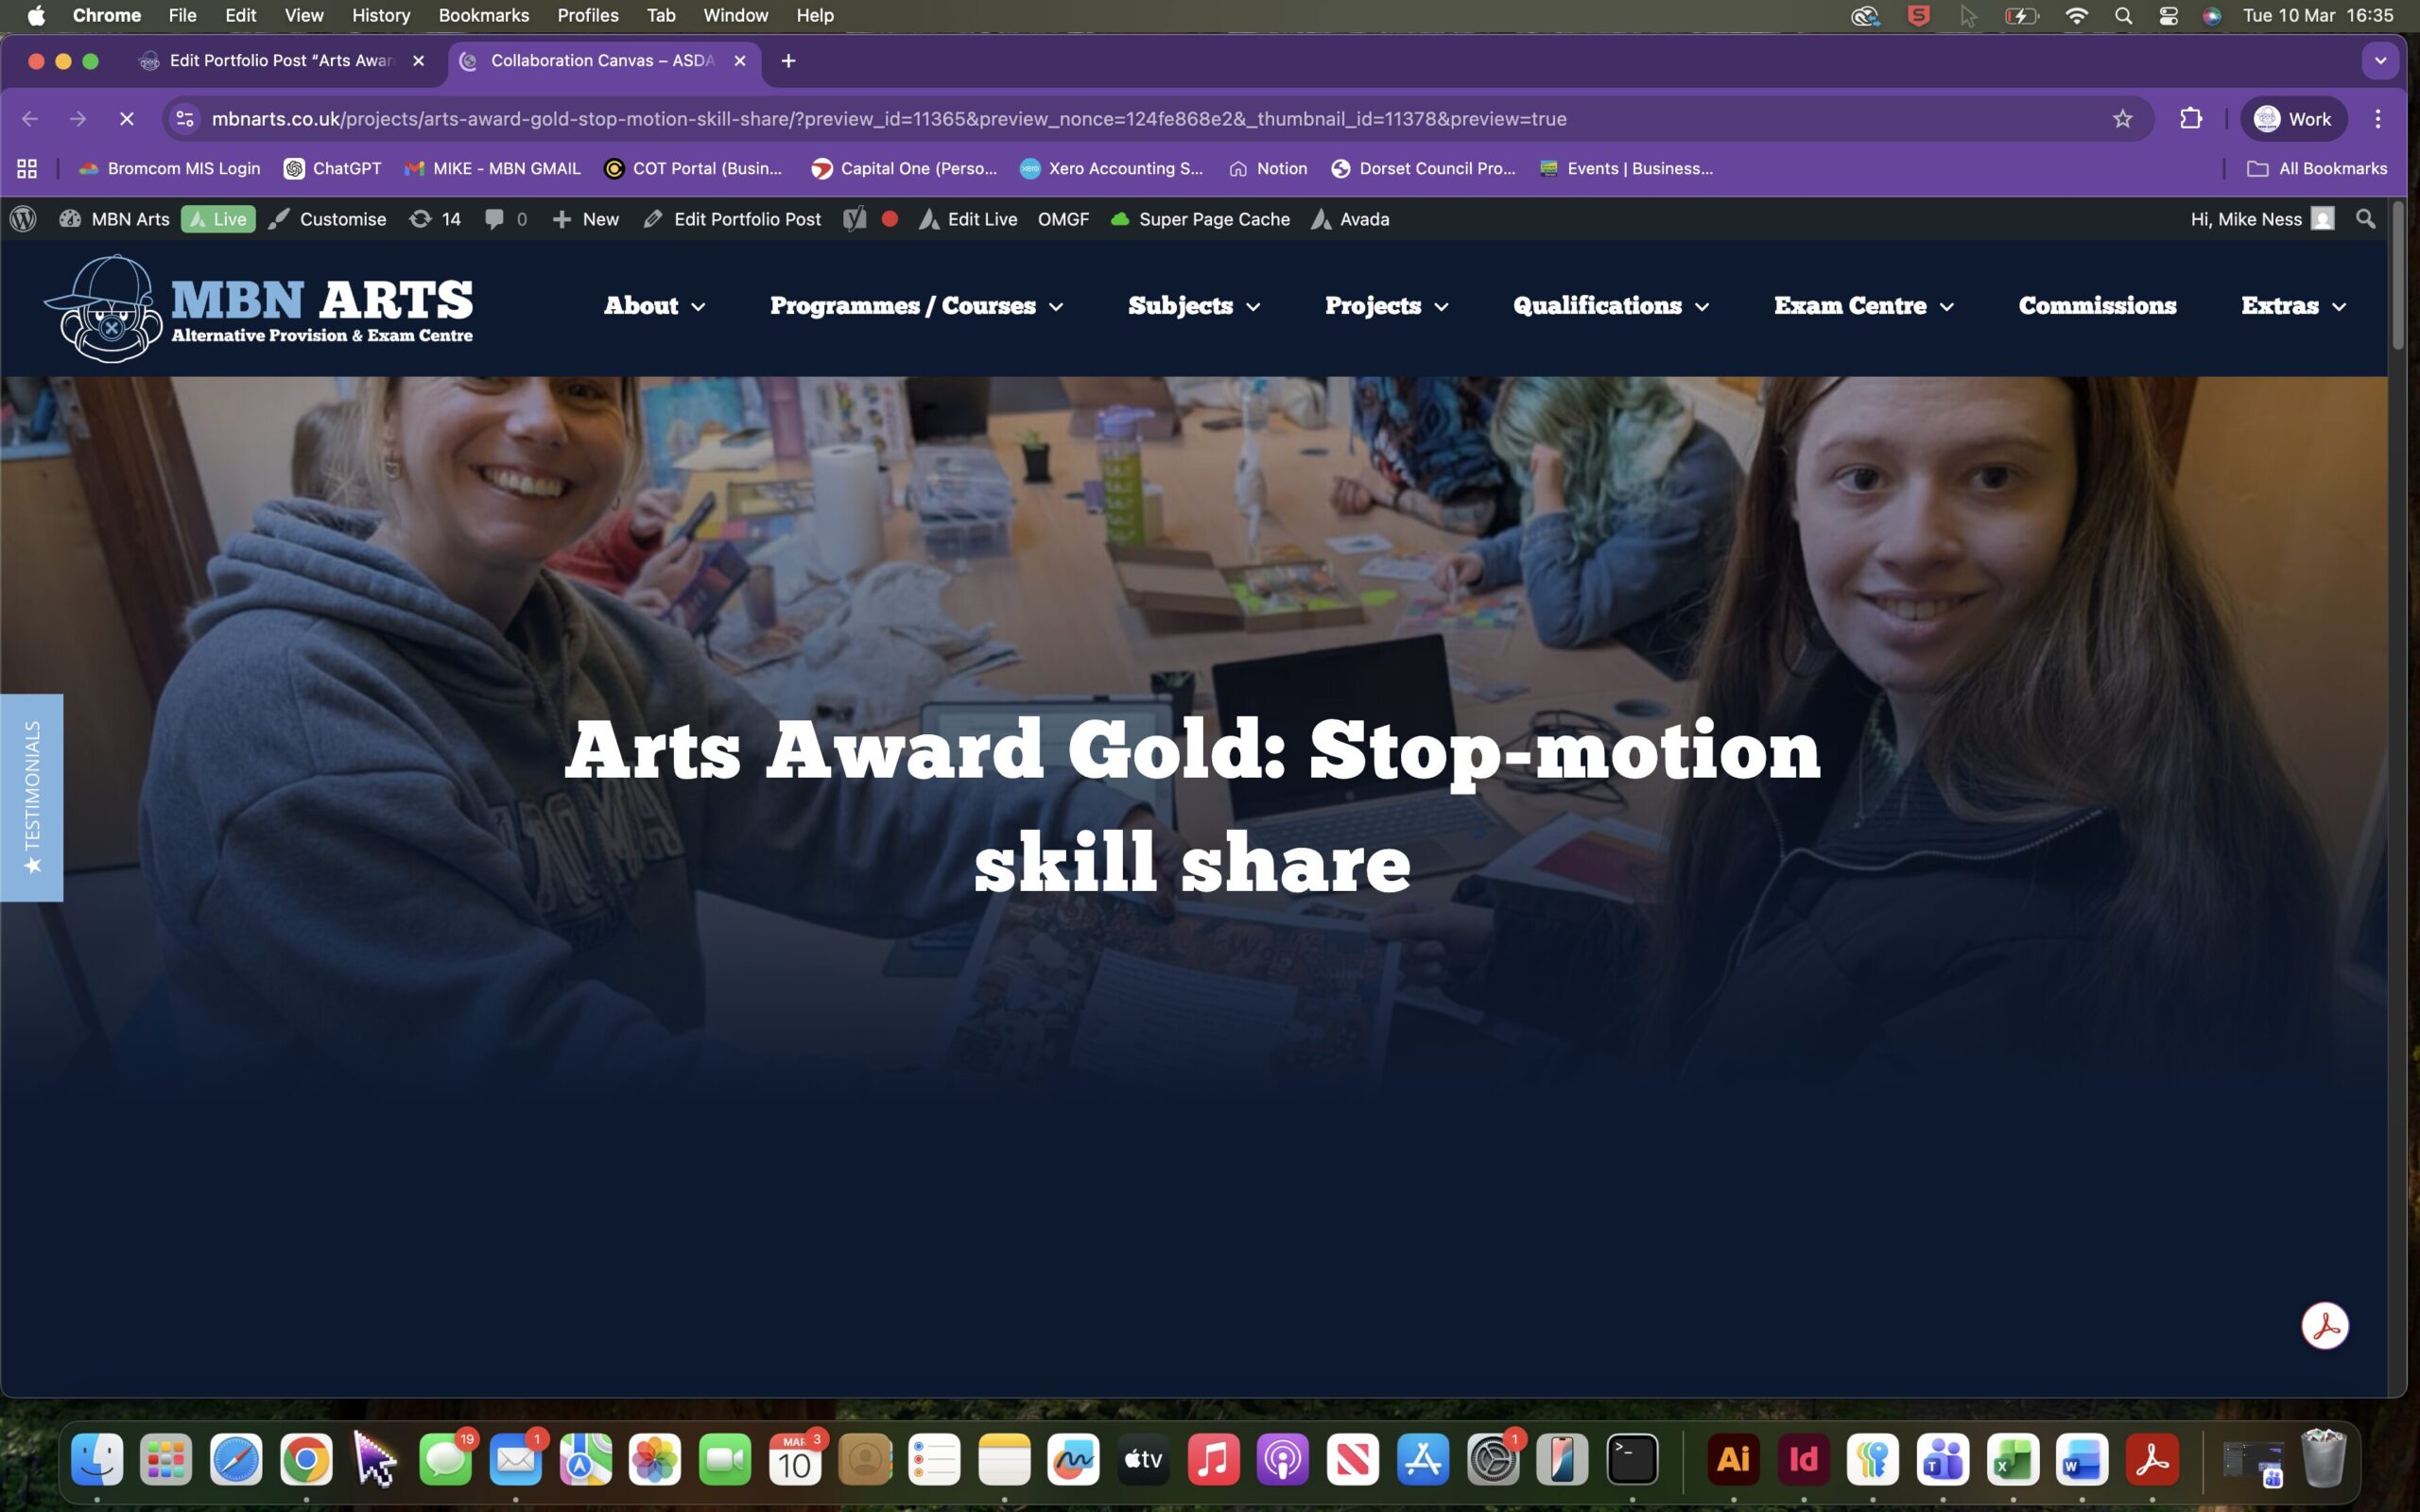Click the Adobe Acrobat floating PDF button
Viewport: 2420px width, 1512px height.
(2324, 1326)
